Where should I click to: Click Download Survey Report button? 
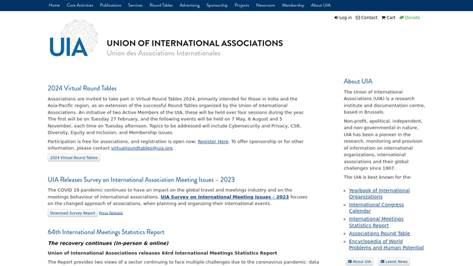tap(73, 213)
